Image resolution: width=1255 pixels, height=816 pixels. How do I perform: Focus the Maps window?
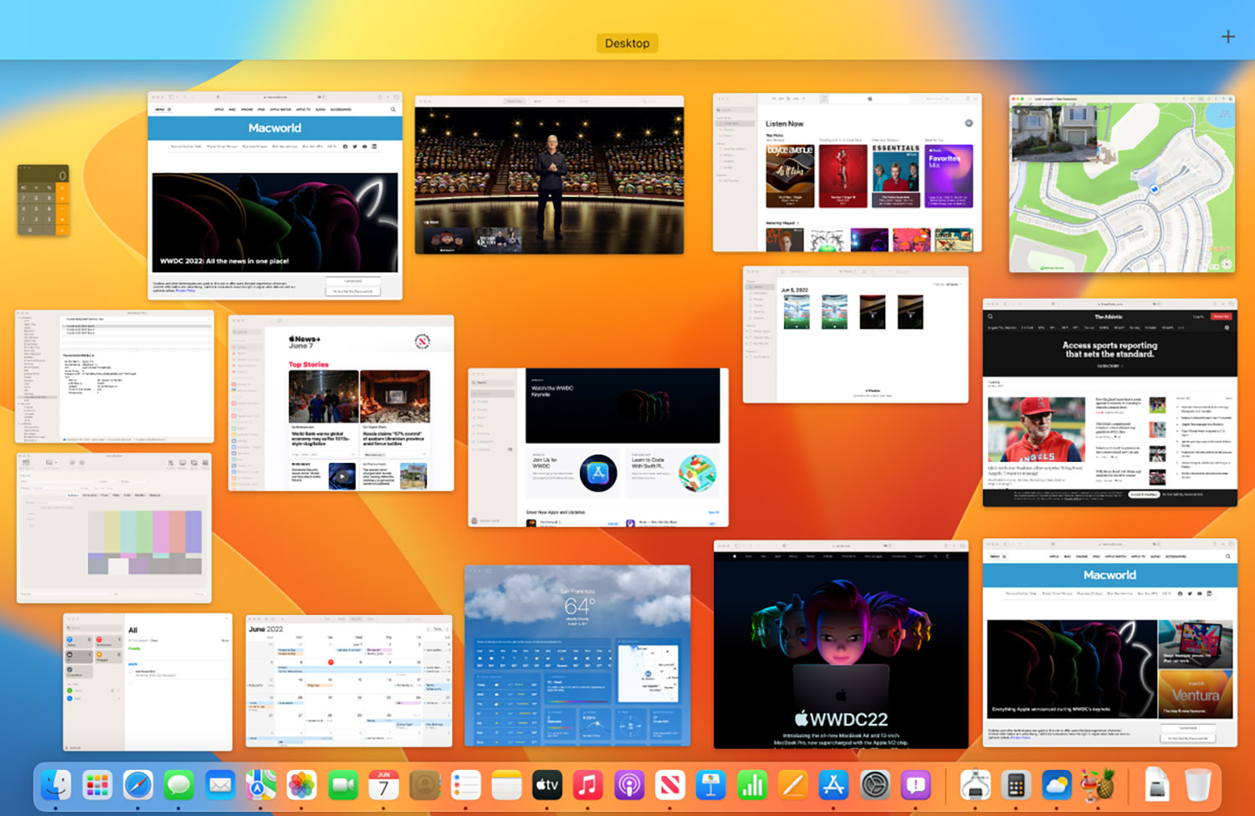point(1121,183)
